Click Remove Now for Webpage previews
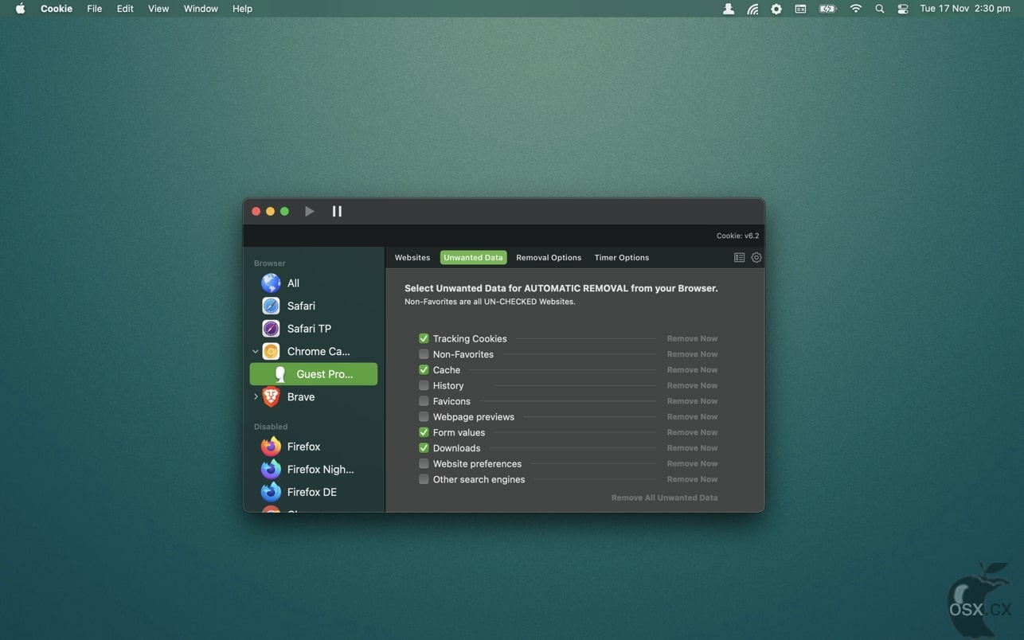This screenshot has width=1024, height=640. pyautogui.click(x=692, y=417)
